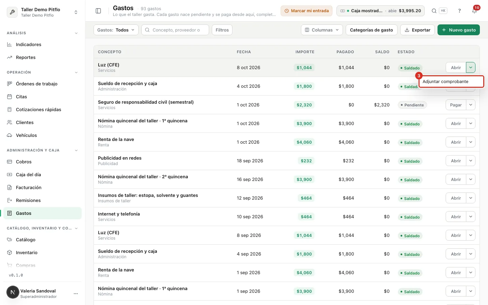Open Caja del día
488x305 pixels.
(42, 175)
